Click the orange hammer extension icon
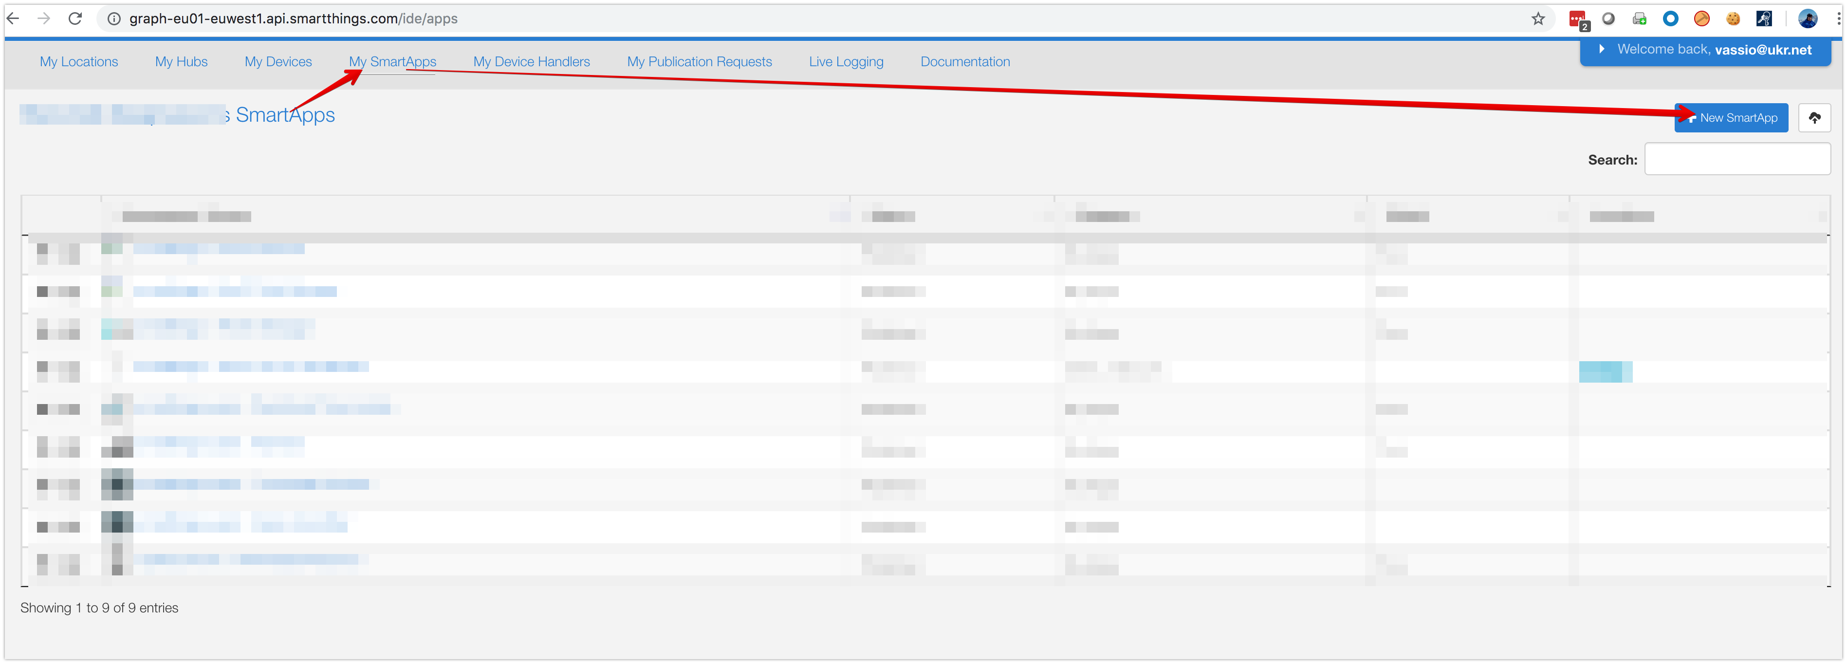The width and height of the screenshot is (1847, 664). click(x=1701, y=18)
